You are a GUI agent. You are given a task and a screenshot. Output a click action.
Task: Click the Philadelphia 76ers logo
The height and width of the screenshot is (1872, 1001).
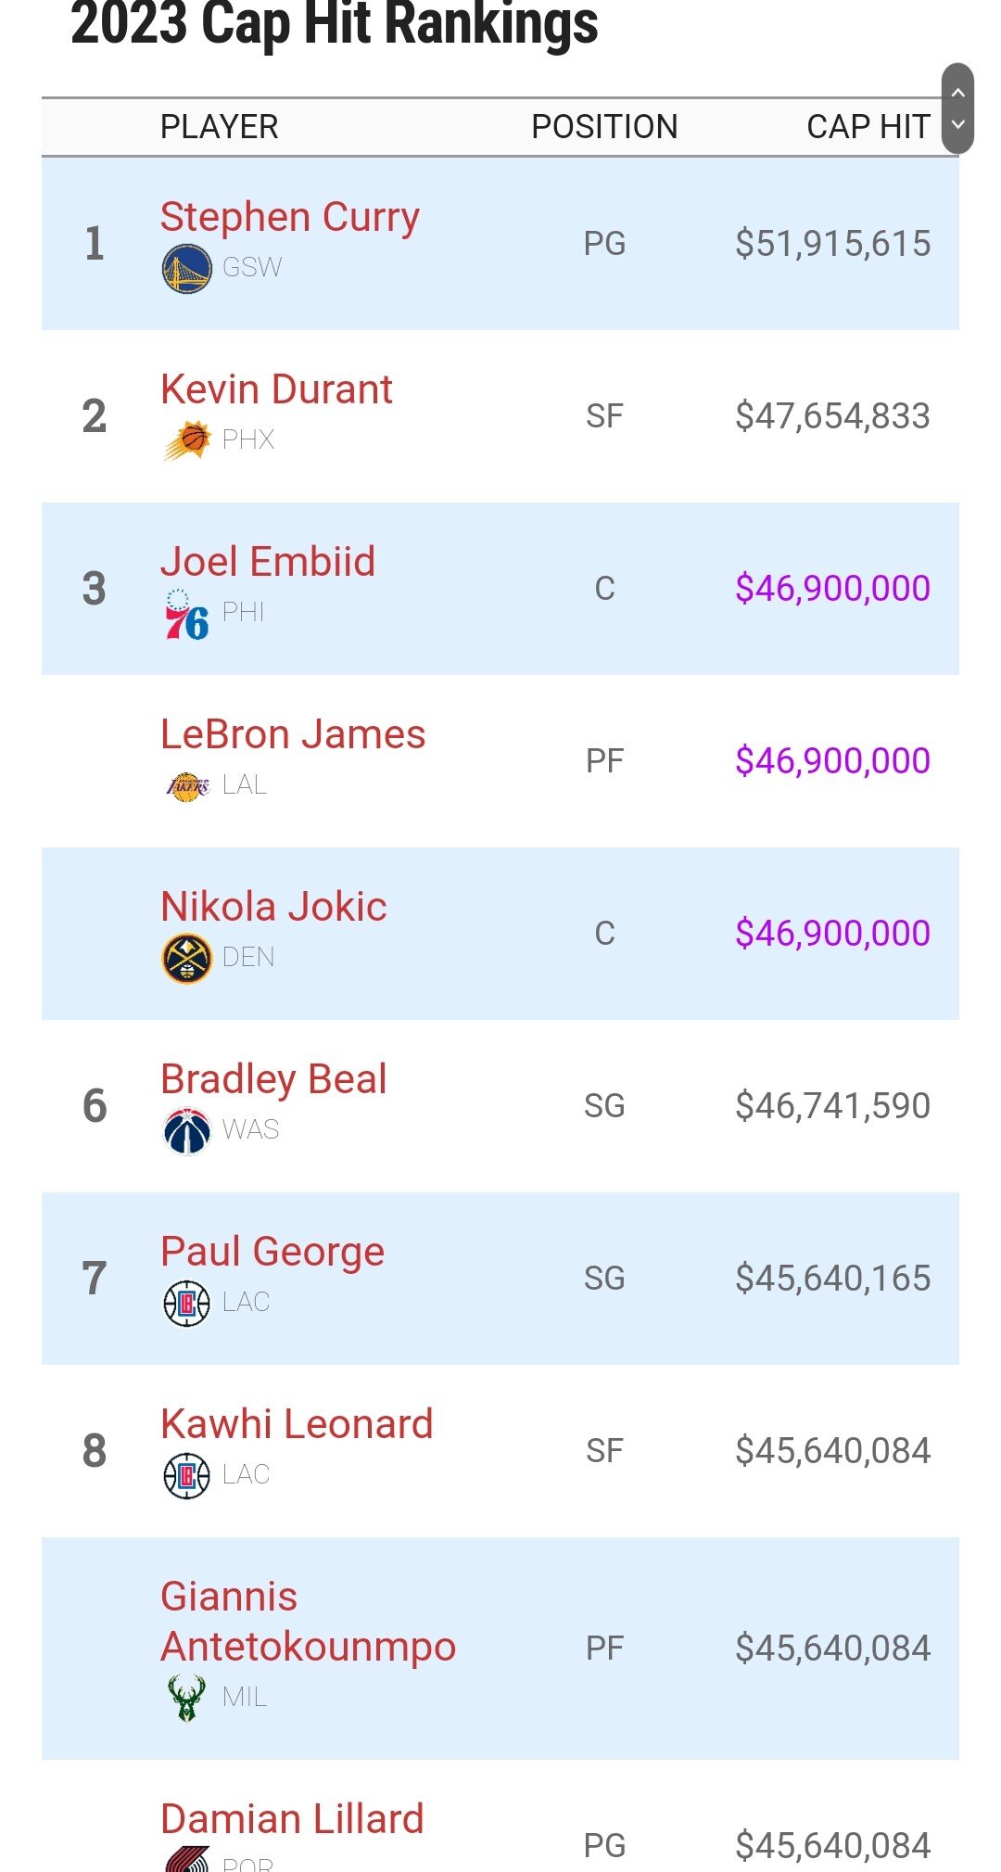(186, 615)
